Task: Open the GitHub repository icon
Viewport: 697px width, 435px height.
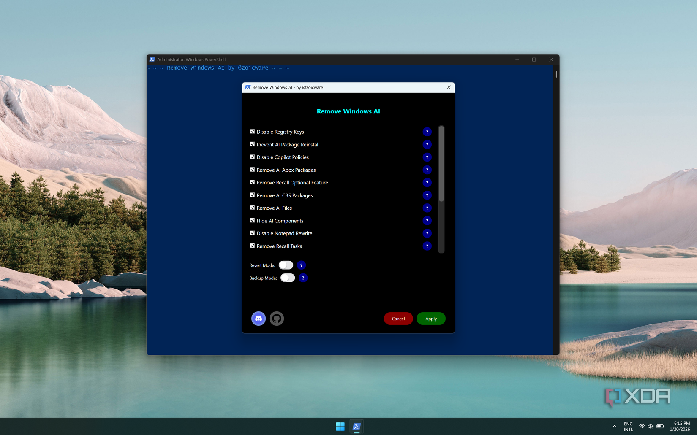Action: pos(277,319)
